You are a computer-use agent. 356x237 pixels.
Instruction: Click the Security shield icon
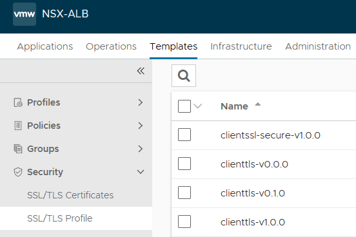point(18,172)
